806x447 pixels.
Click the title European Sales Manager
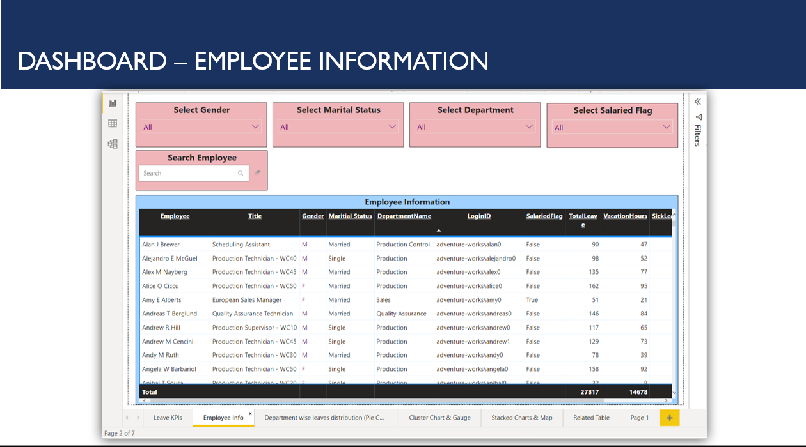pos(247,300)
